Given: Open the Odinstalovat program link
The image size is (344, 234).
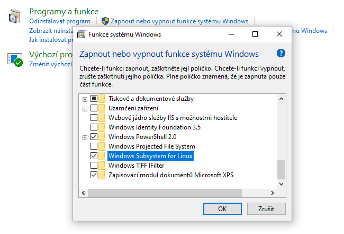Looking at the screenshot, I should tap(60, 21).
